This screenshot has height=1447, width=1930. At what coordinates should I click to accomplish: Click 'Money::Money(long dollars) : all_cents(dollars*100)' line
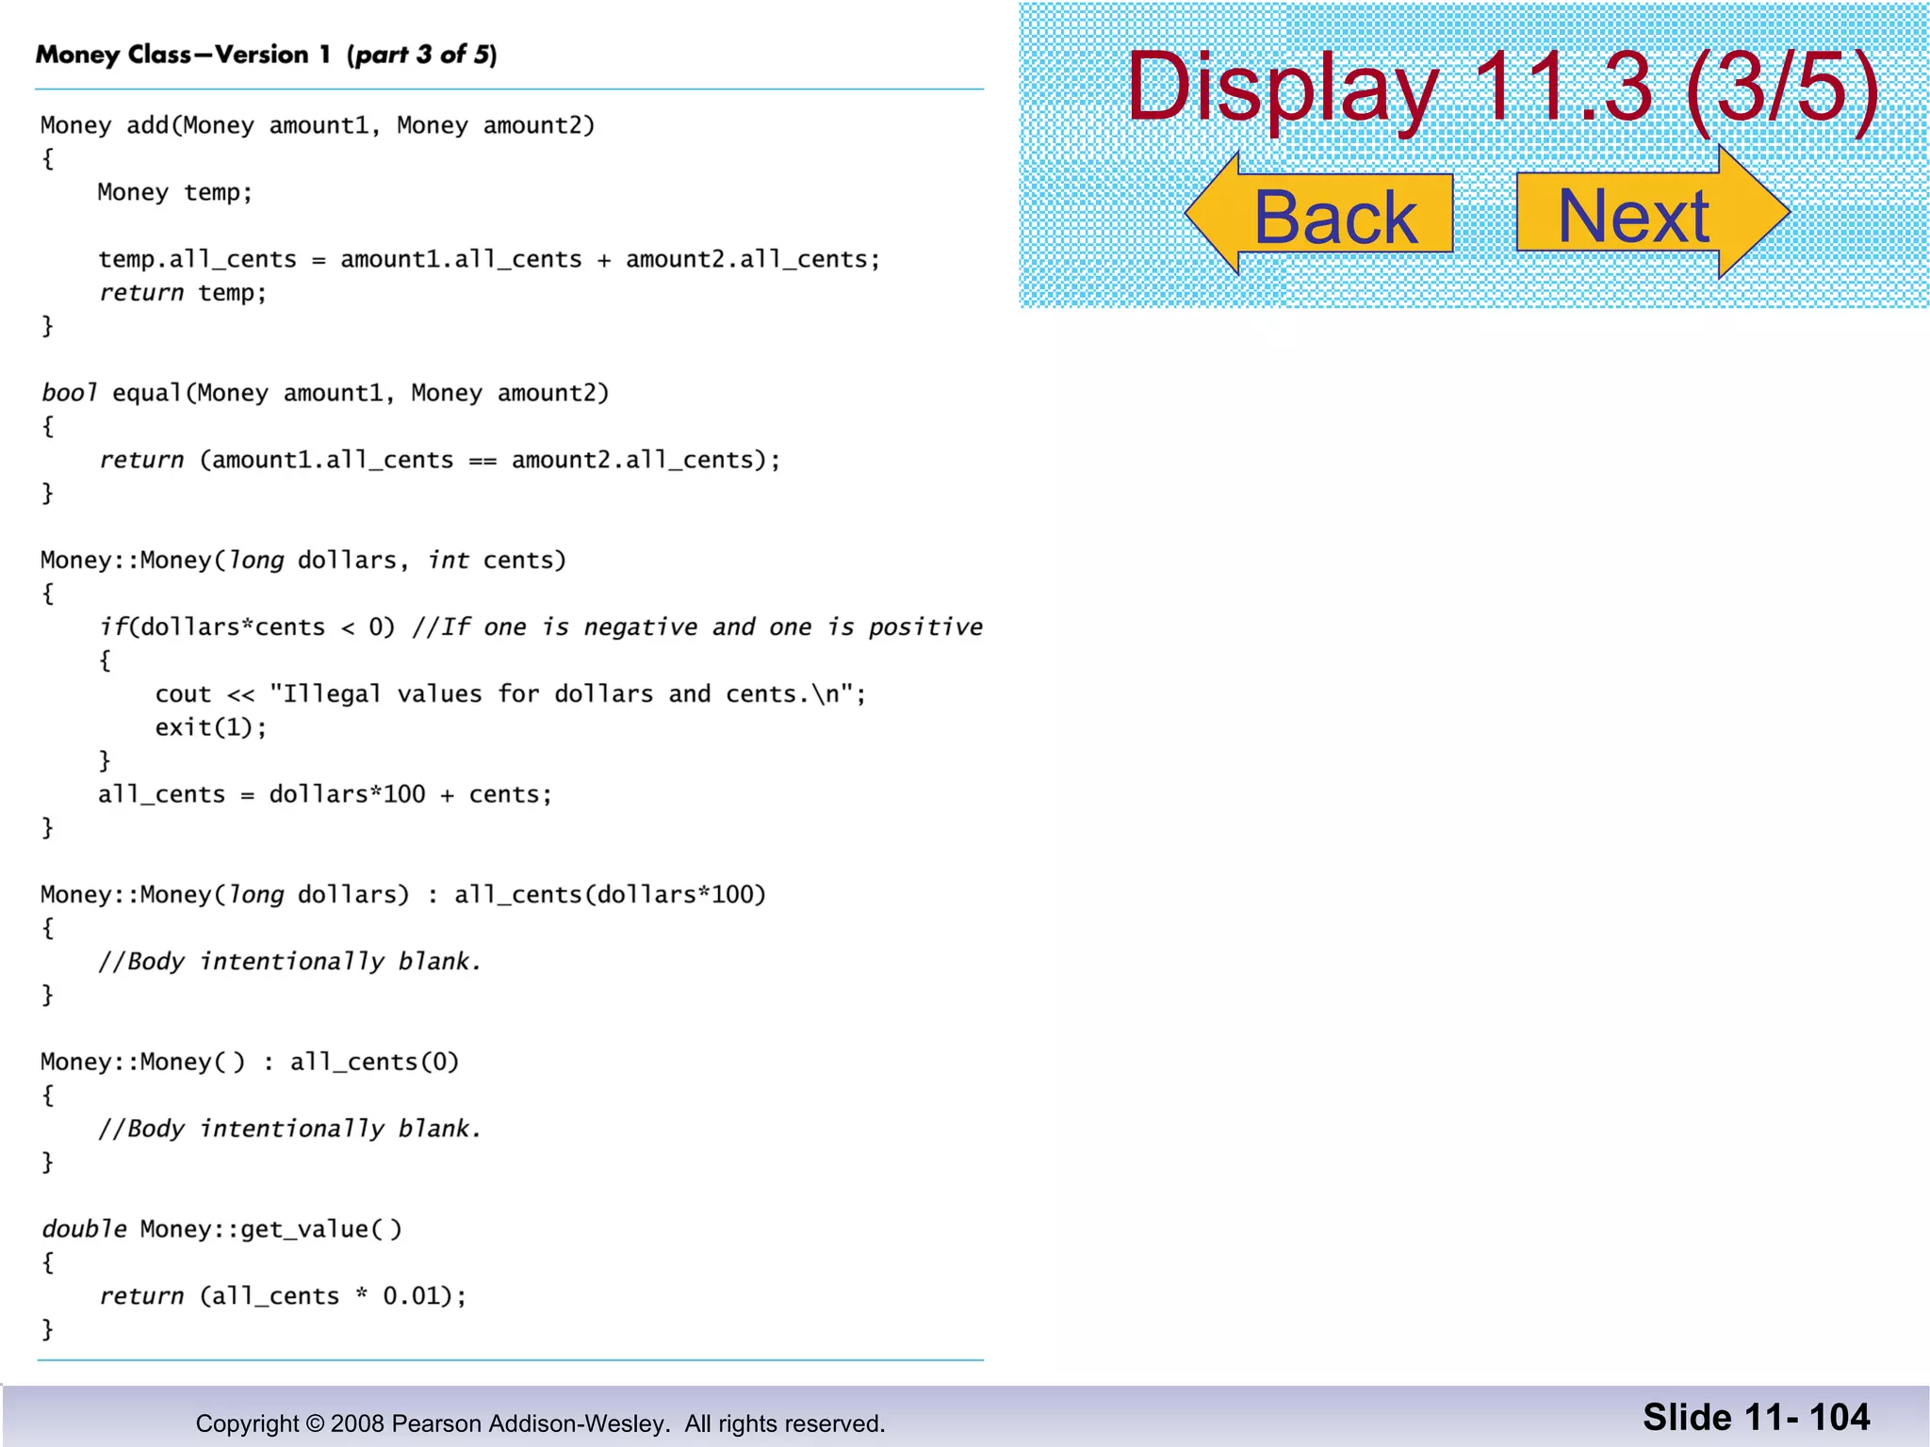(x=403, y=895)
